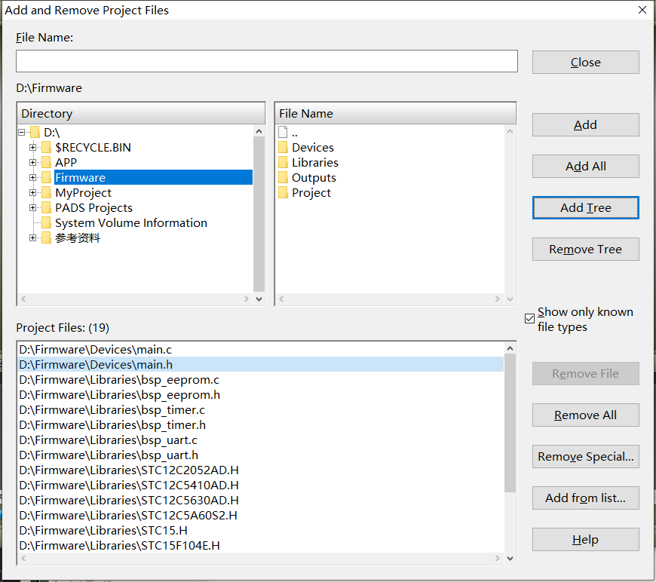Open Help for this dialog

click(585, 539)
